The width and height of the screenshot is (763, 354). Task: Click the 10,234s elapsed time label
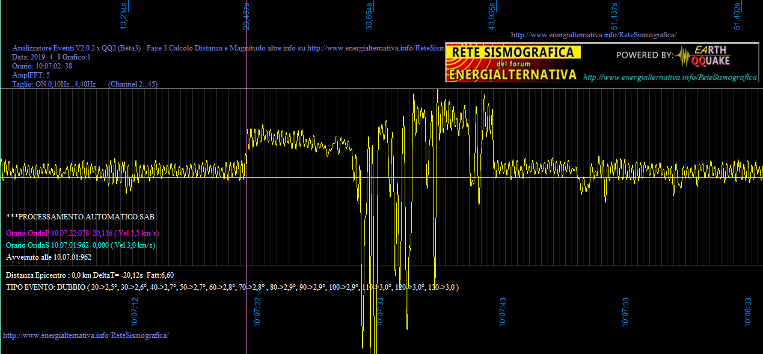click(x=124, y=16)
